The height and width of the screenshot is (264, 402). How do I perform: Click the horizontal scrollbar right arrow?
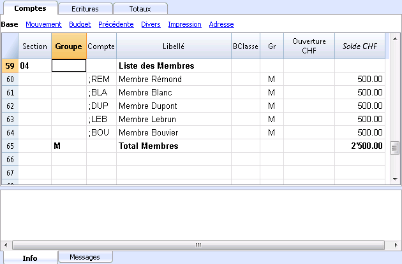(x=396, y=245)
